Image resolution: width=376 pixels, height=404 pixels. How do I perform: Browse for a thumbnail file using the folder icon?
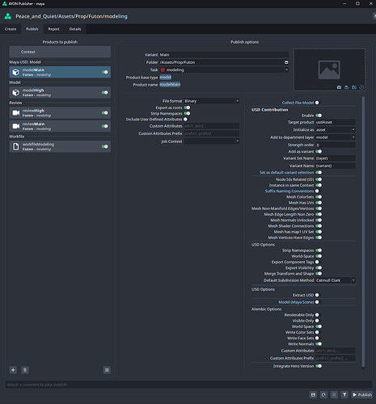tap(354, 87)
